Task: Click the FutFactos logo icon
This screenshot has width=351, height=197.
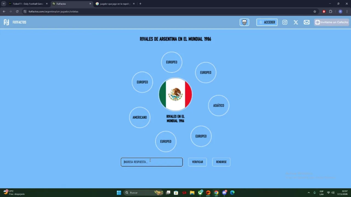Action: coord(6,22)
